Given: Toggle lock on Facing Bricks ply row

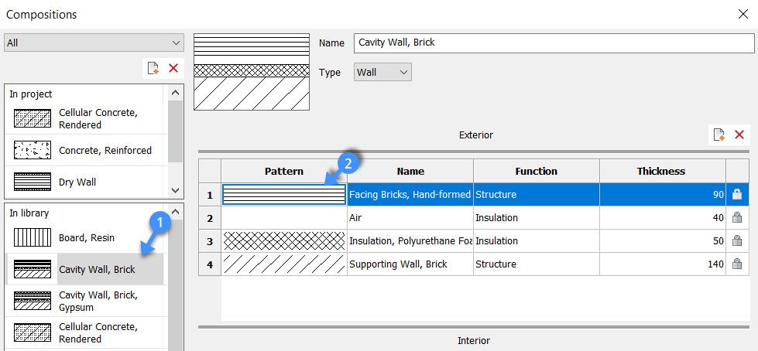Looking at the screenshot, I should point(737,195).
